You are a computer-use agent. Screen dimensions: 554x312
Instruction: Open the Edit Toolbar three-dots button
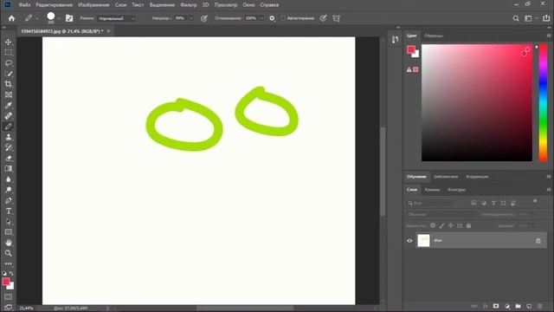[x=9, y=263]
